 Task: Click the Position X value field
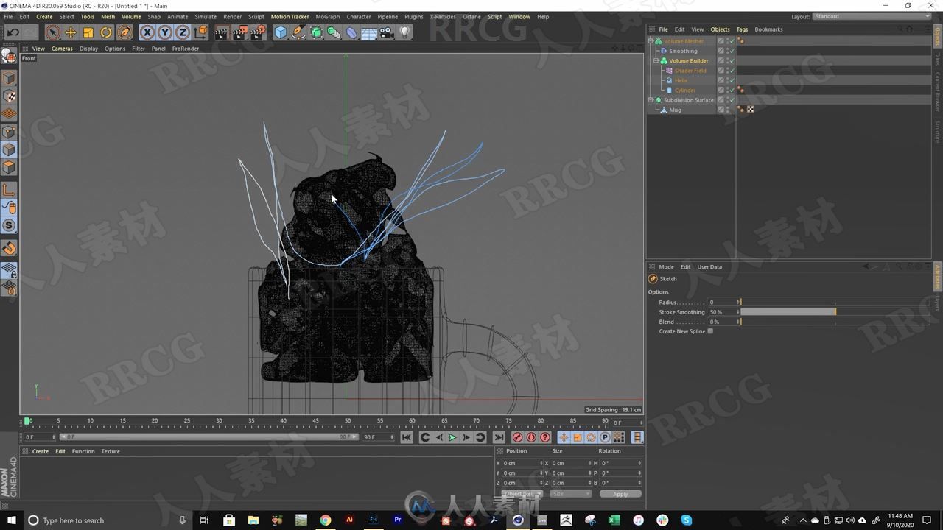[522, 463]
